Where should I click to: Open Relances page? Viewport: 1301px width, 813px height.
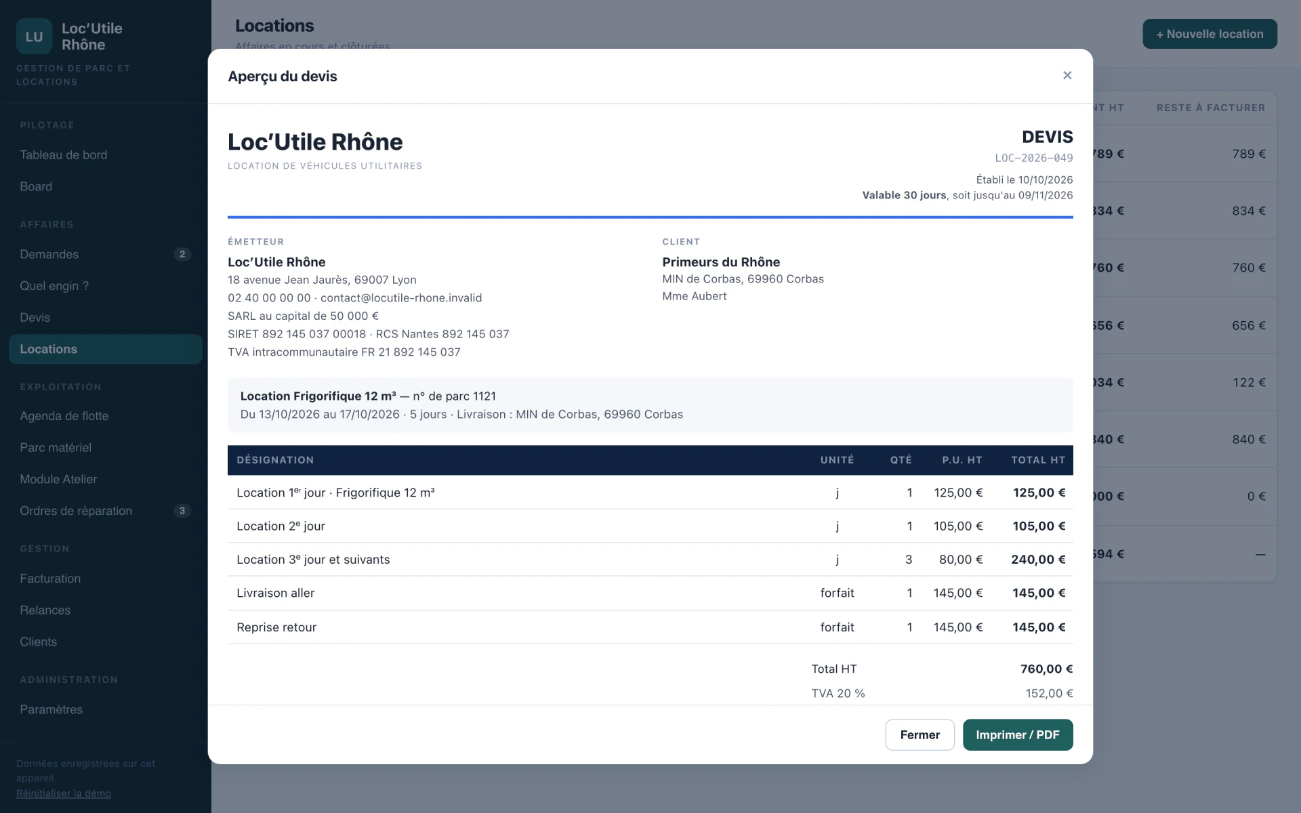click(x=105, y=610)
